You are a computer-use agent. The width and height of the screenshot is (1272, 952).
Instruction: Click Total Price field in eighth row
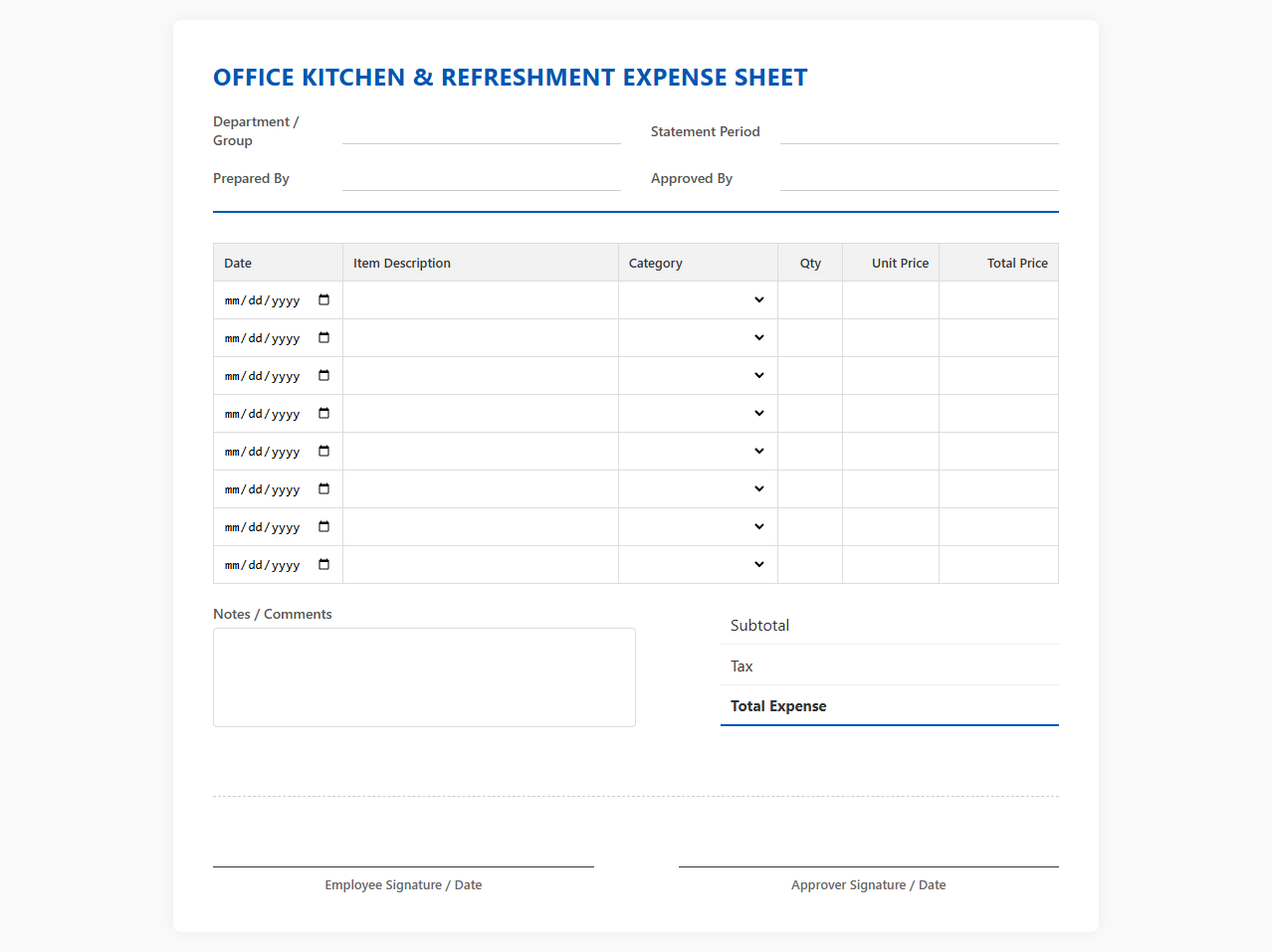click(x=998, y=565)
